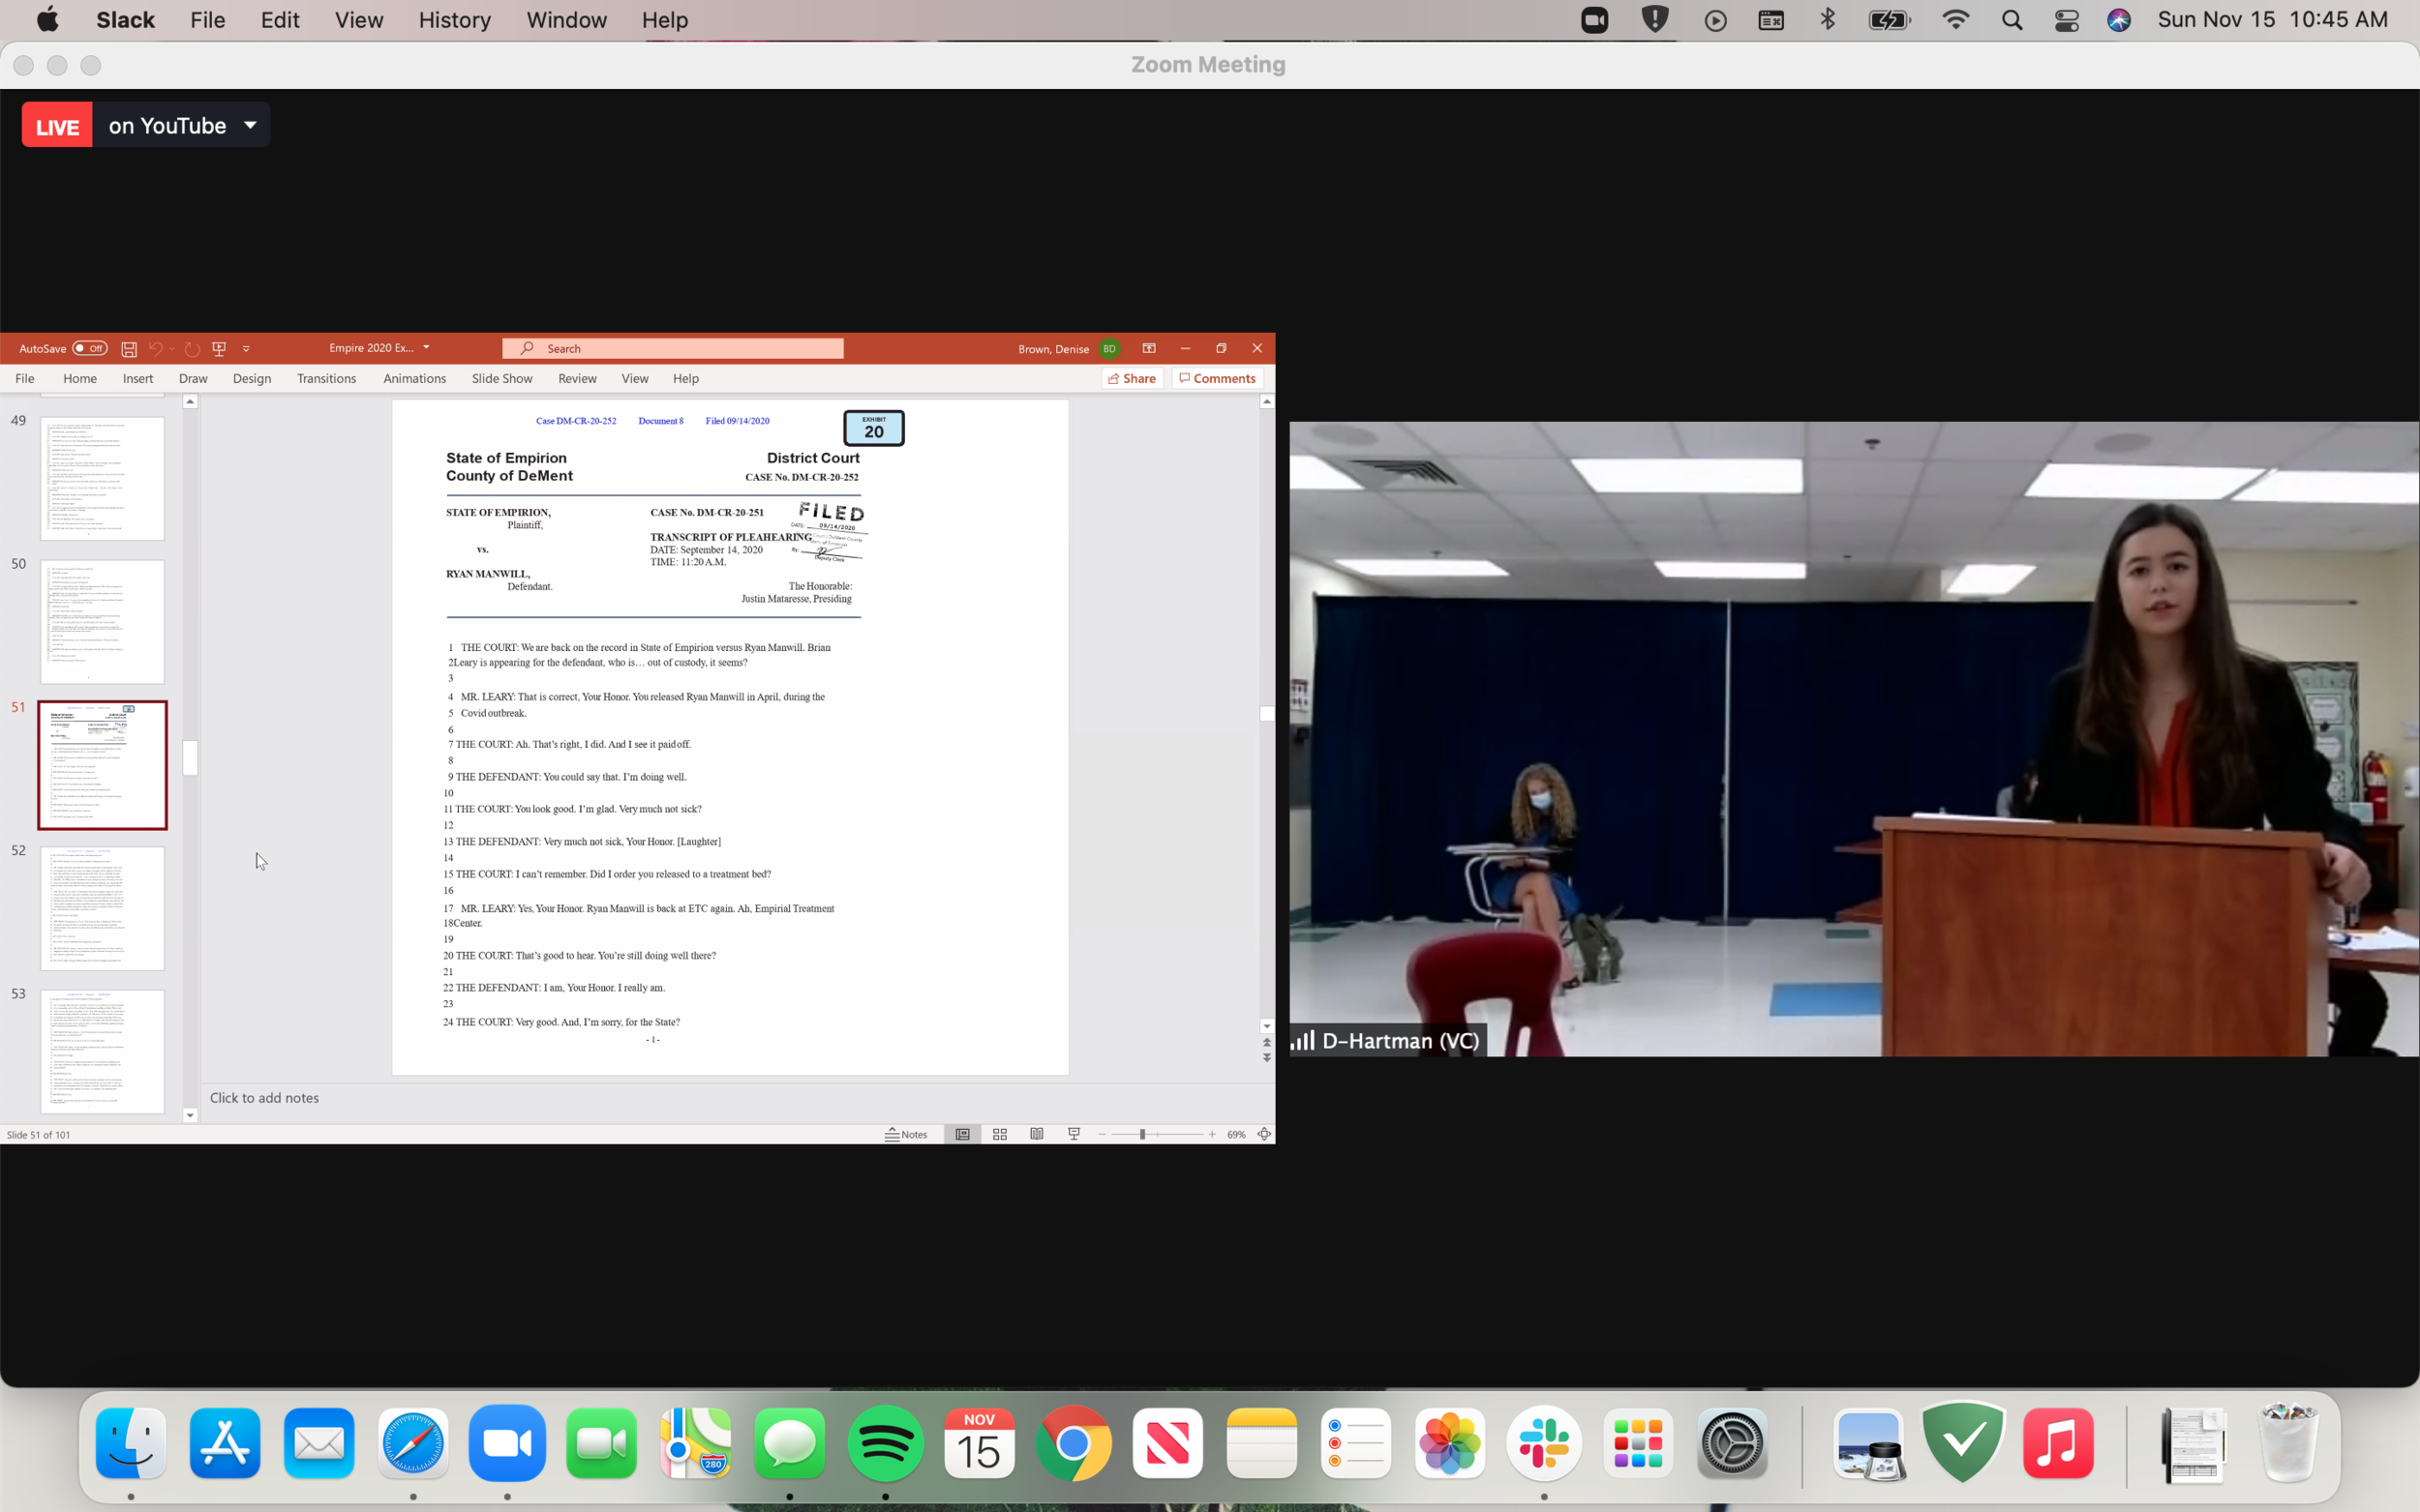Open the Transitions ribbon tab

(x=326, y=379)
